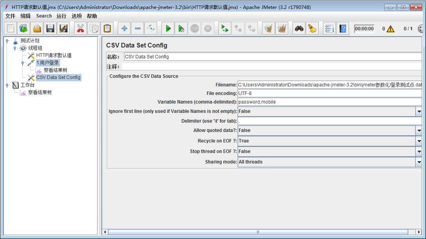The width and height of the screenshot is (426, 239).
Task: Select the 1.用户登录 sampler
Action: pos(48,63)
